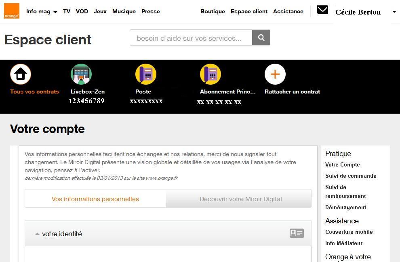Click the plus icon to Rattacher un contrat
The height and width of the screenshot is (262, 400).
[275, 74]
